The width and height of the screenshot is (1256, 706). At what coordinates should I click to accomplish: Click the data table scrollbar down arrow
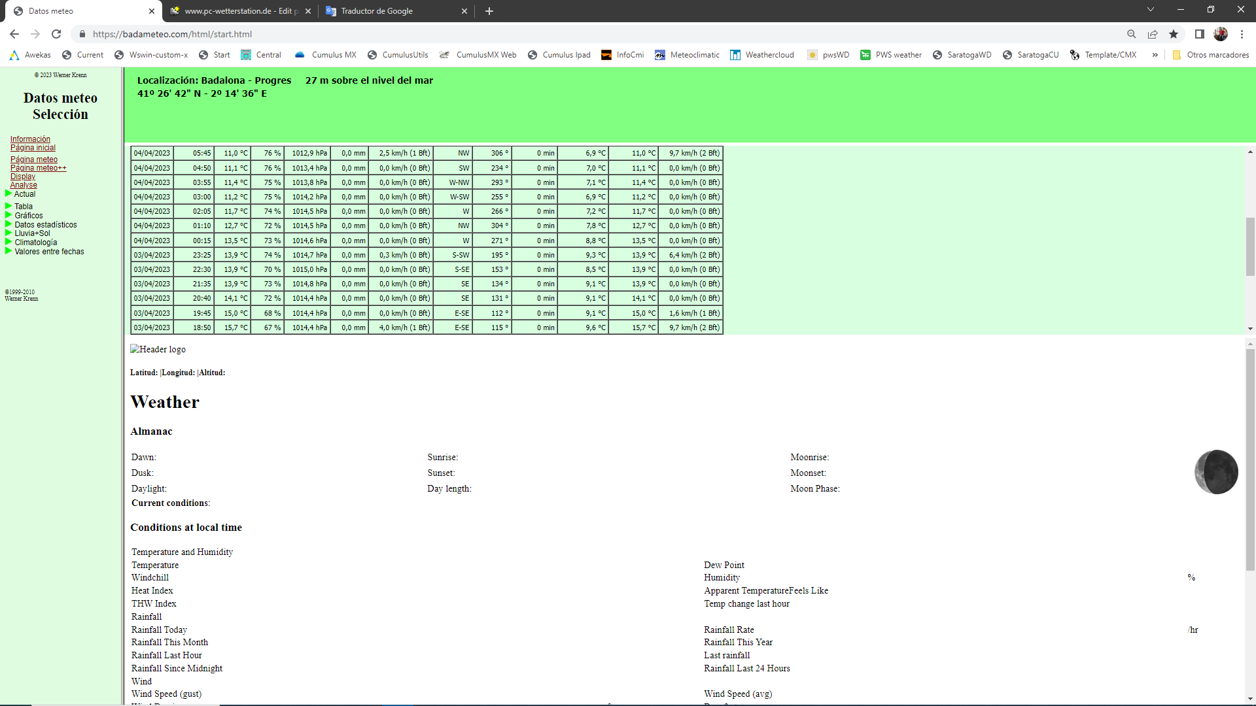coord(1250,329)
